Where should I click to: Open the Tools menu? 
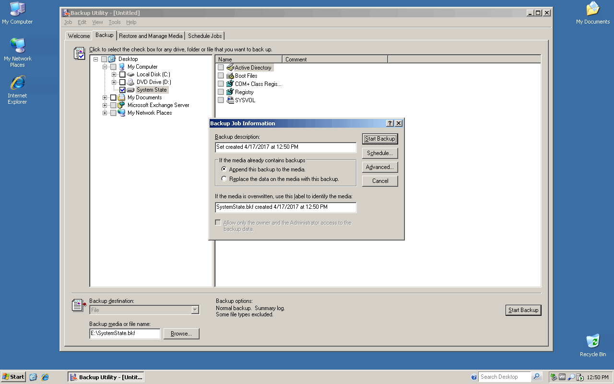(115, 22)
